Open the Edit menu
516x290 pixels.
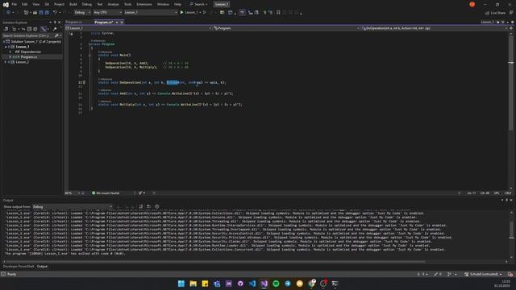pos(25,4)
